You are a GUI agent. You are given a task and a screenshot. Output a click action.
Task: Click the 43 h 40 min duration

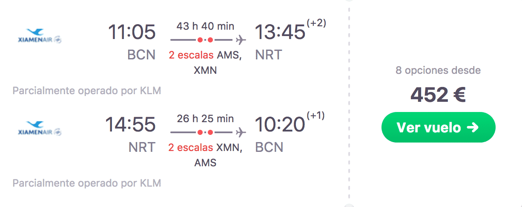click(205, 26)
